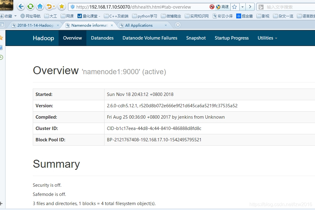Open the 收藏 favorites dropdown
The width and height of the screenshot is (315, 210).
point(9,16)
